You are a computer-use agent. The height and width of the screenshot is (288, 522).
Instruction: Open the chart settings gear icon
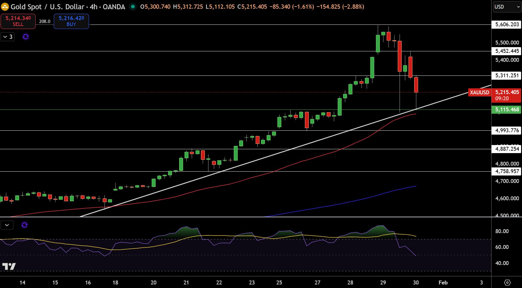click(x=507, y=282)
